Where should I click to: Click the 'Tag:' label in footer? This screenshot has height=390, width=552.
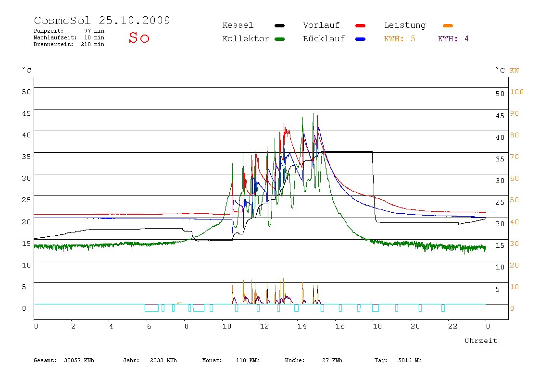[x=380, y=360]
